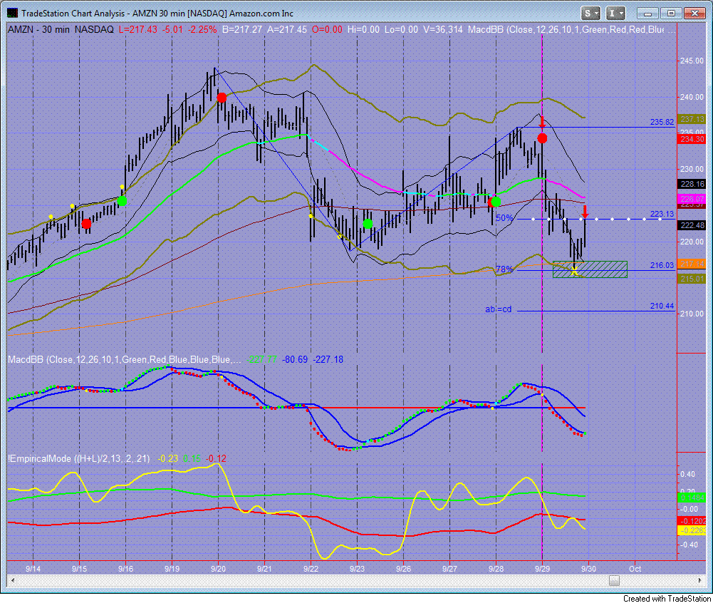Viewport: 713px width, 603px height.
Task: Click the Hi=0.00 high value
Action: click(x=363, y=30)
